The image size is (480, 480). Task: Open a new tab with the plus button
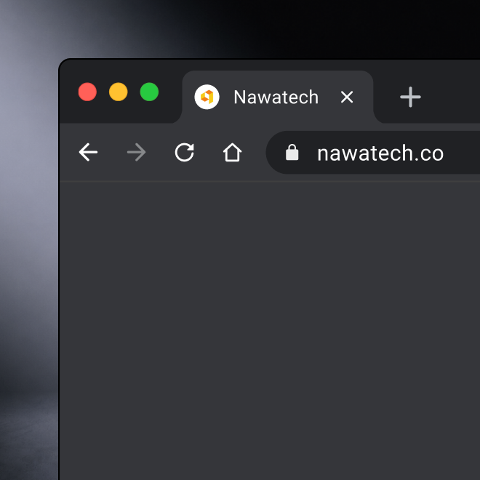(410, 97)
